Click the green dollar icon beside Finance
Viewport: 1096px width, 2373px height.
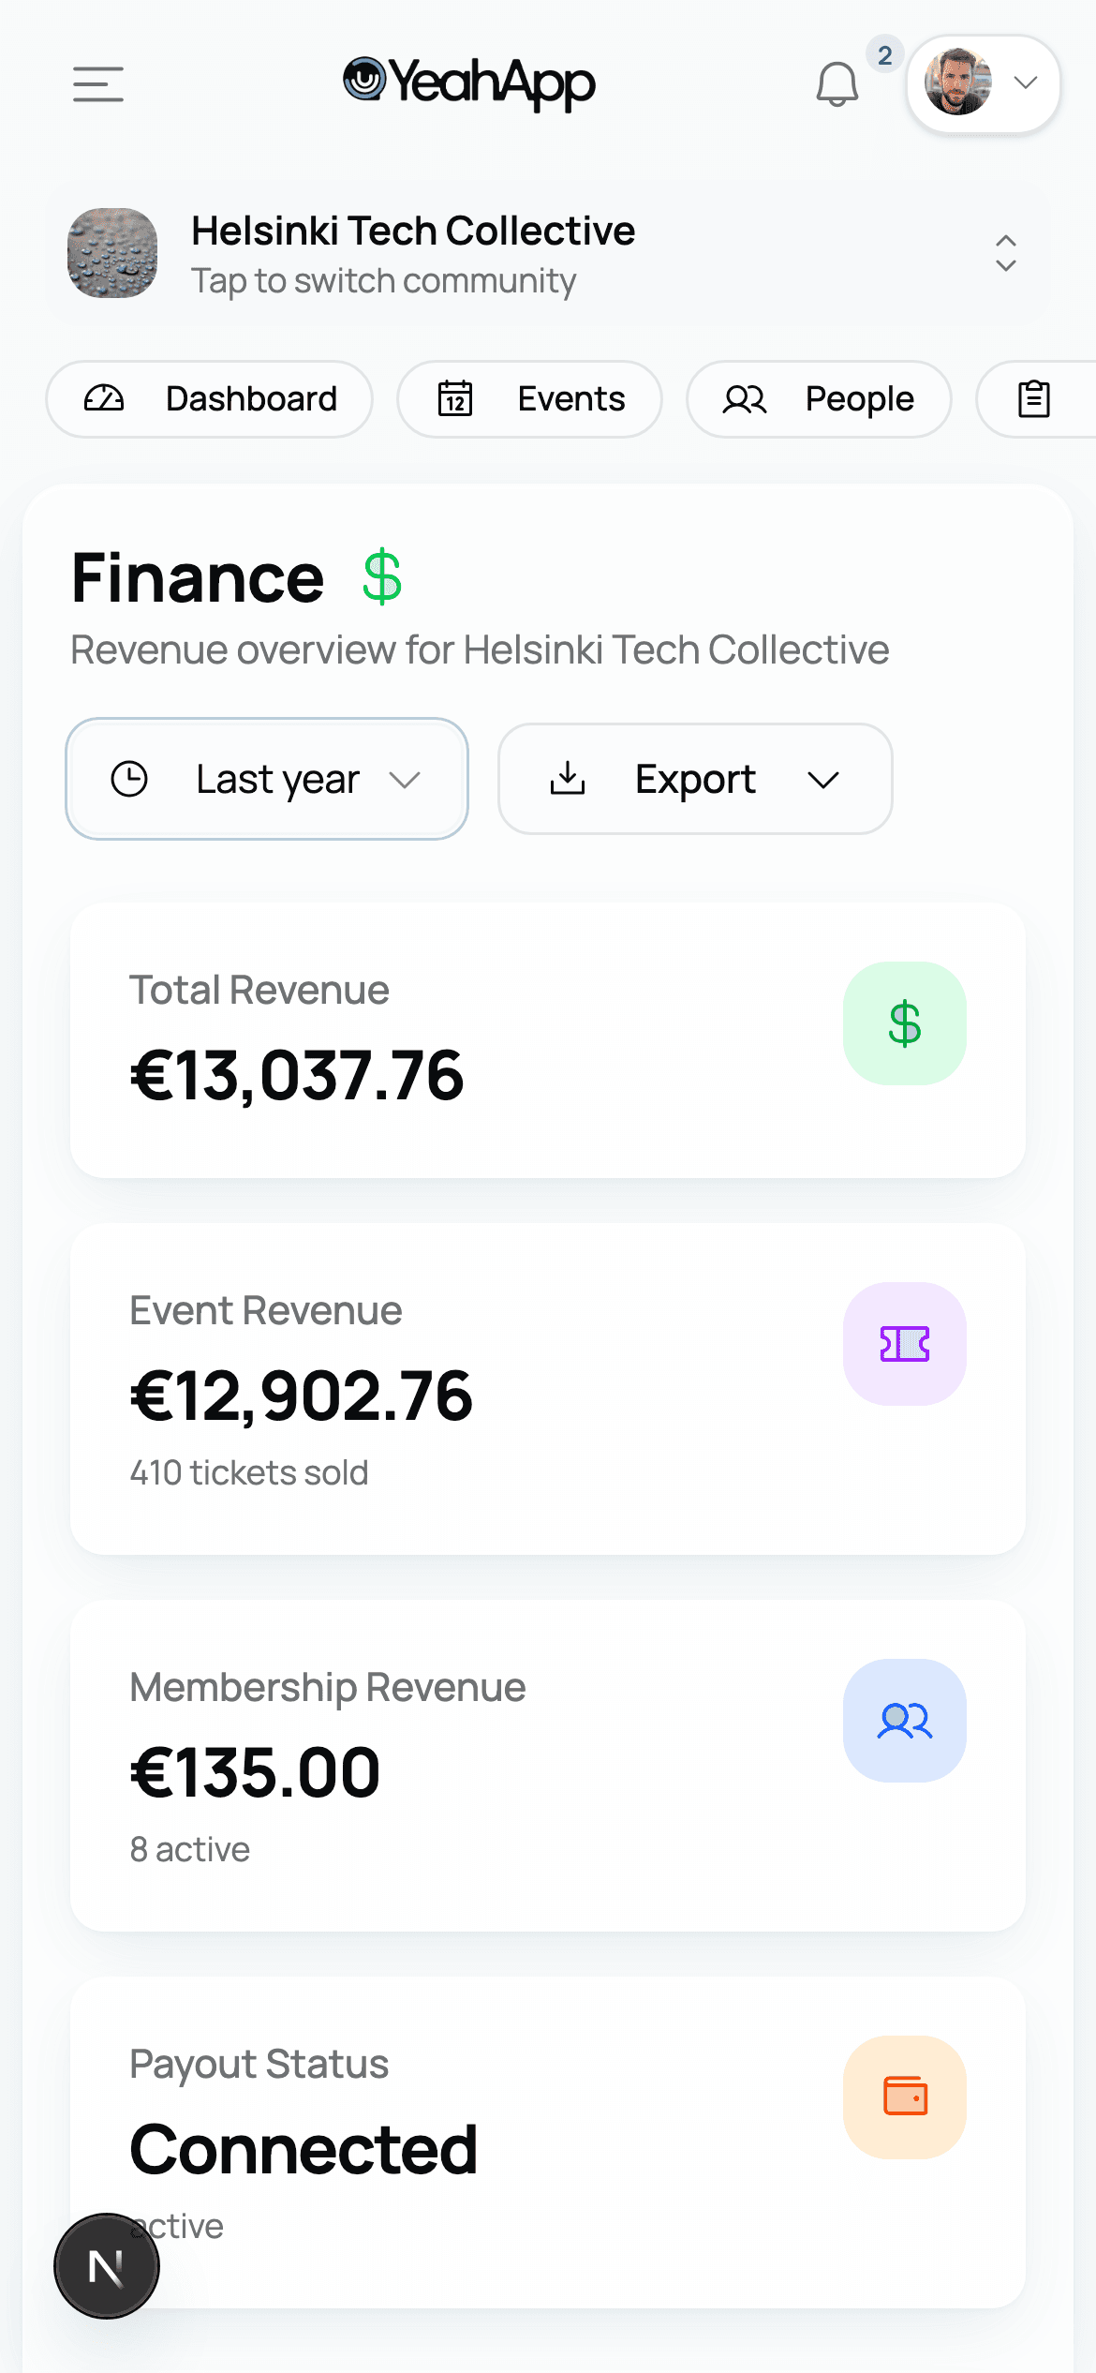tap(382, 577)
